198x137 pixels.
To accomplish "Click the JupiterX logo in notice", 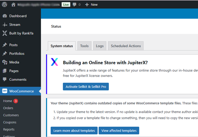I will (55, 62).
